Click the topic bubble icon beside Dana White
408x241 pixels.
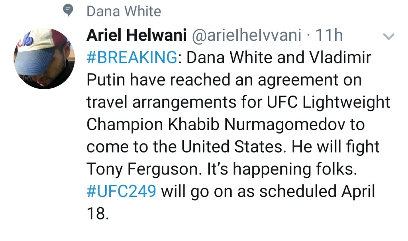pos(69,11)
